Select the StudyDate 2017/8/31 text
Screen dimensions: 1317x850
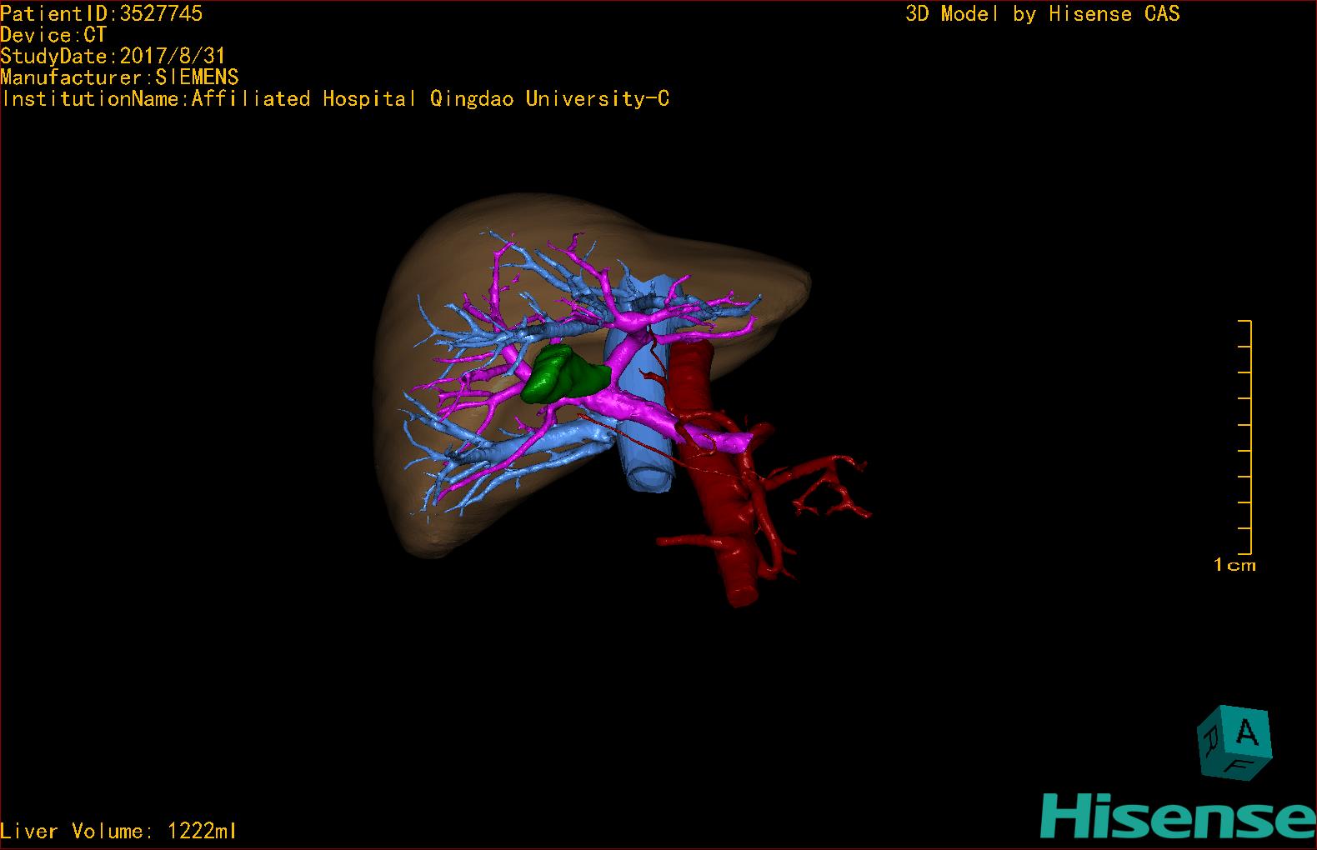click(113, 56)
